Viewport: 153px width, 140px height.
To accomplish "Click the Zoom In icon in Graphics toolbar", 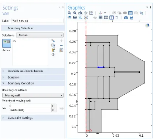I will [69, 13].
